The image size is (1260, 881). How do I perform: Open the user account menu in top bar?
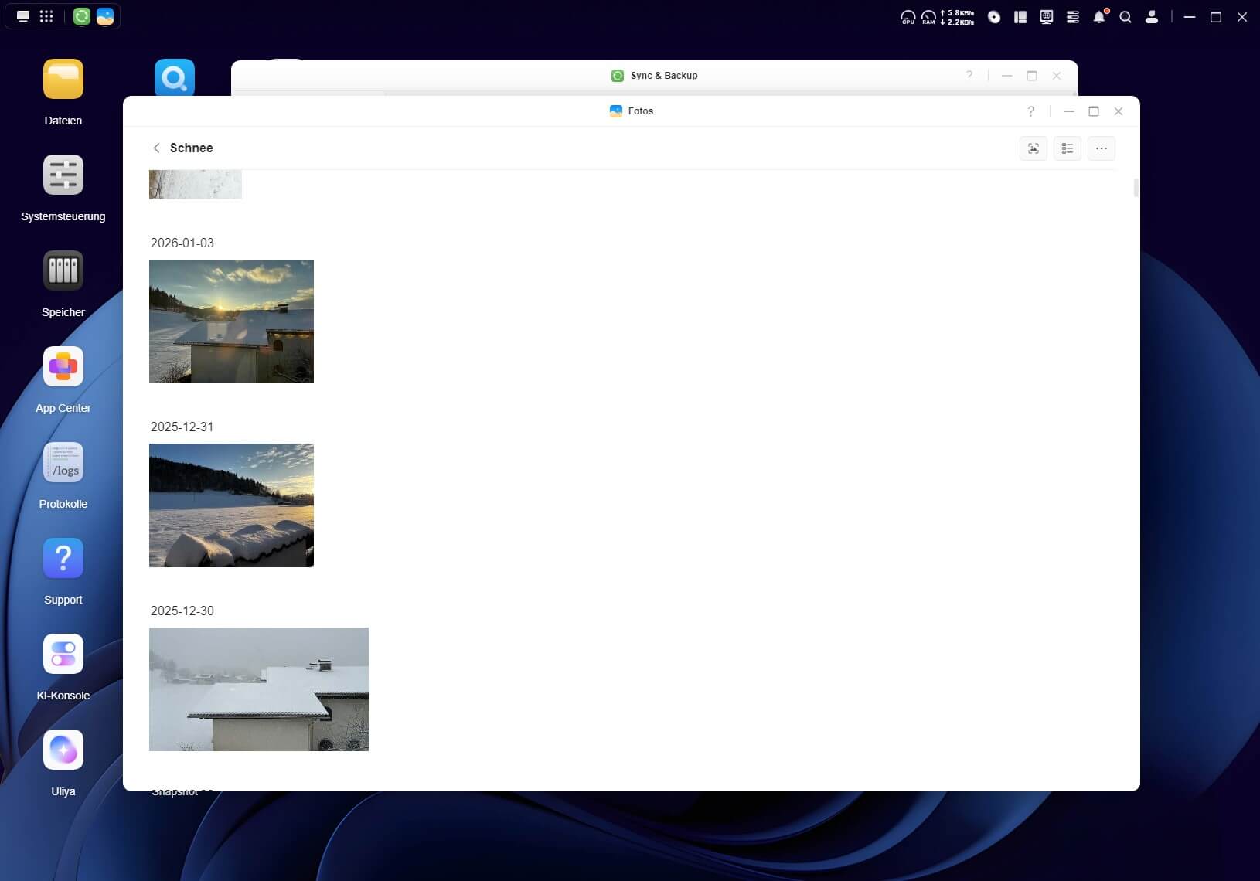pyautogui.click(x=1151, y=17)
